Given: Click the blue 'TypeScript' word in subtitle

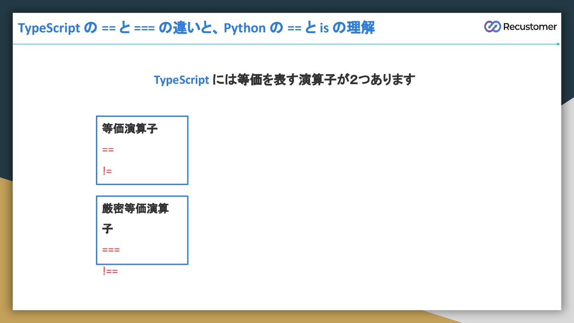Looking at the screenshot, I should pyautogui.click(x=181, y=80).
